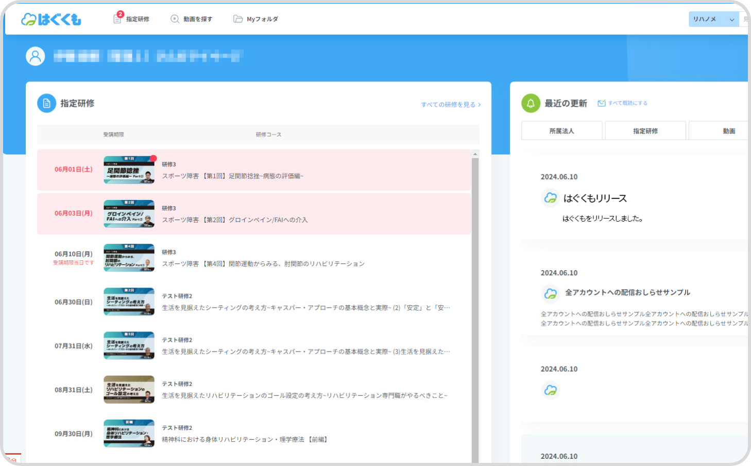
Task: Open thumbnail for 精神科 身体リハビリ video
Action: [129, 434]
